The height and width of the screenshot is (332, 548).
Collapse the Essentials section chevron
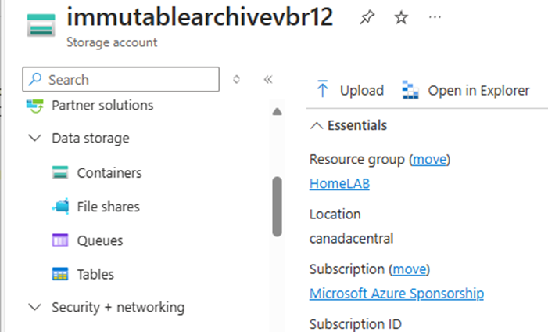[x=317, y=125]
